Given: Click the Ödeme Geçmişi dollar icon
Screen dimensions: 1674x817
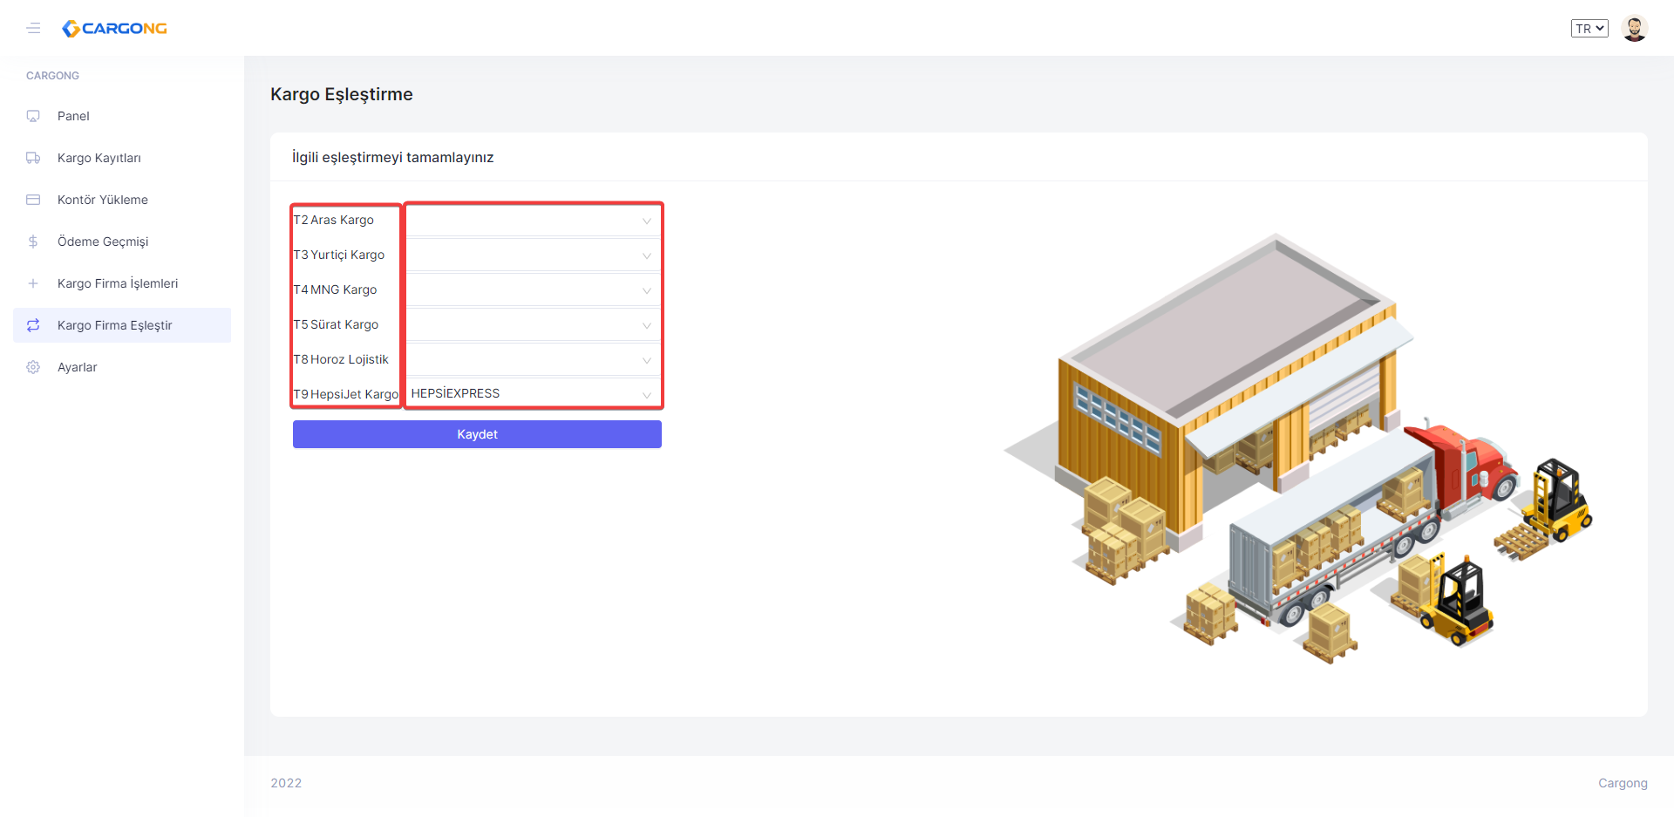Looking at the screenshot, I should coord(33,242).
